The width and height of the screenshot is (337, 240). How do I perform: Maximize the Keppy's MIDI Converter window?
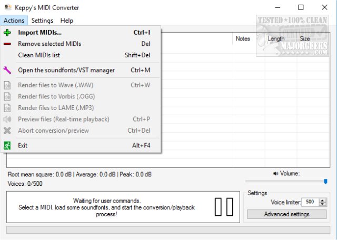tap(301, 7)
